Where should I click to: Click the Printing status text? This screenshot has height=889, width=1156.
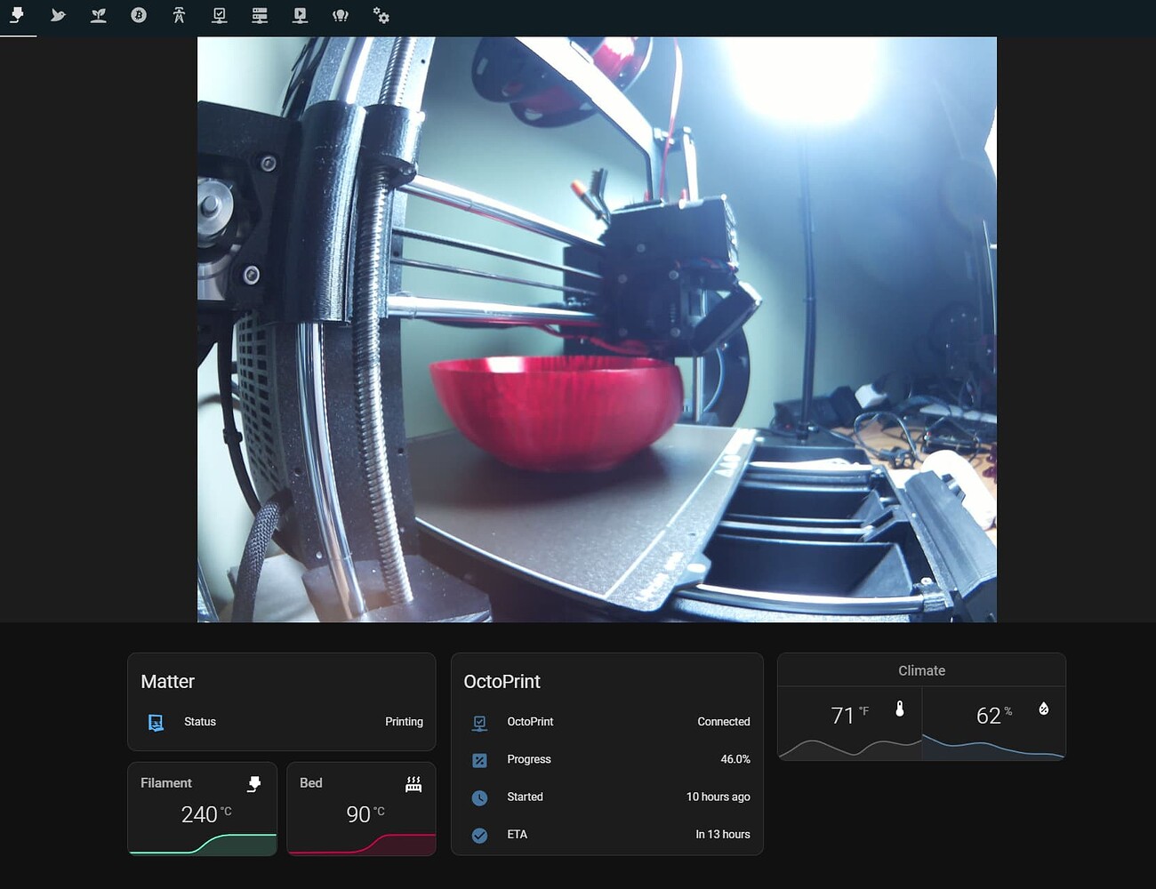point(405,722)
